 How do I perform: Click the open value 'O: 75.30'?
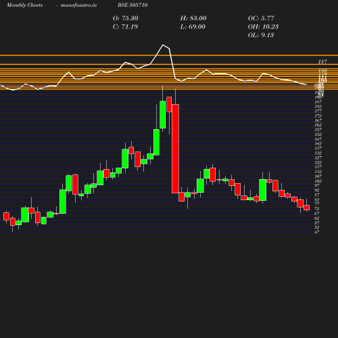[x=126, y=18]
